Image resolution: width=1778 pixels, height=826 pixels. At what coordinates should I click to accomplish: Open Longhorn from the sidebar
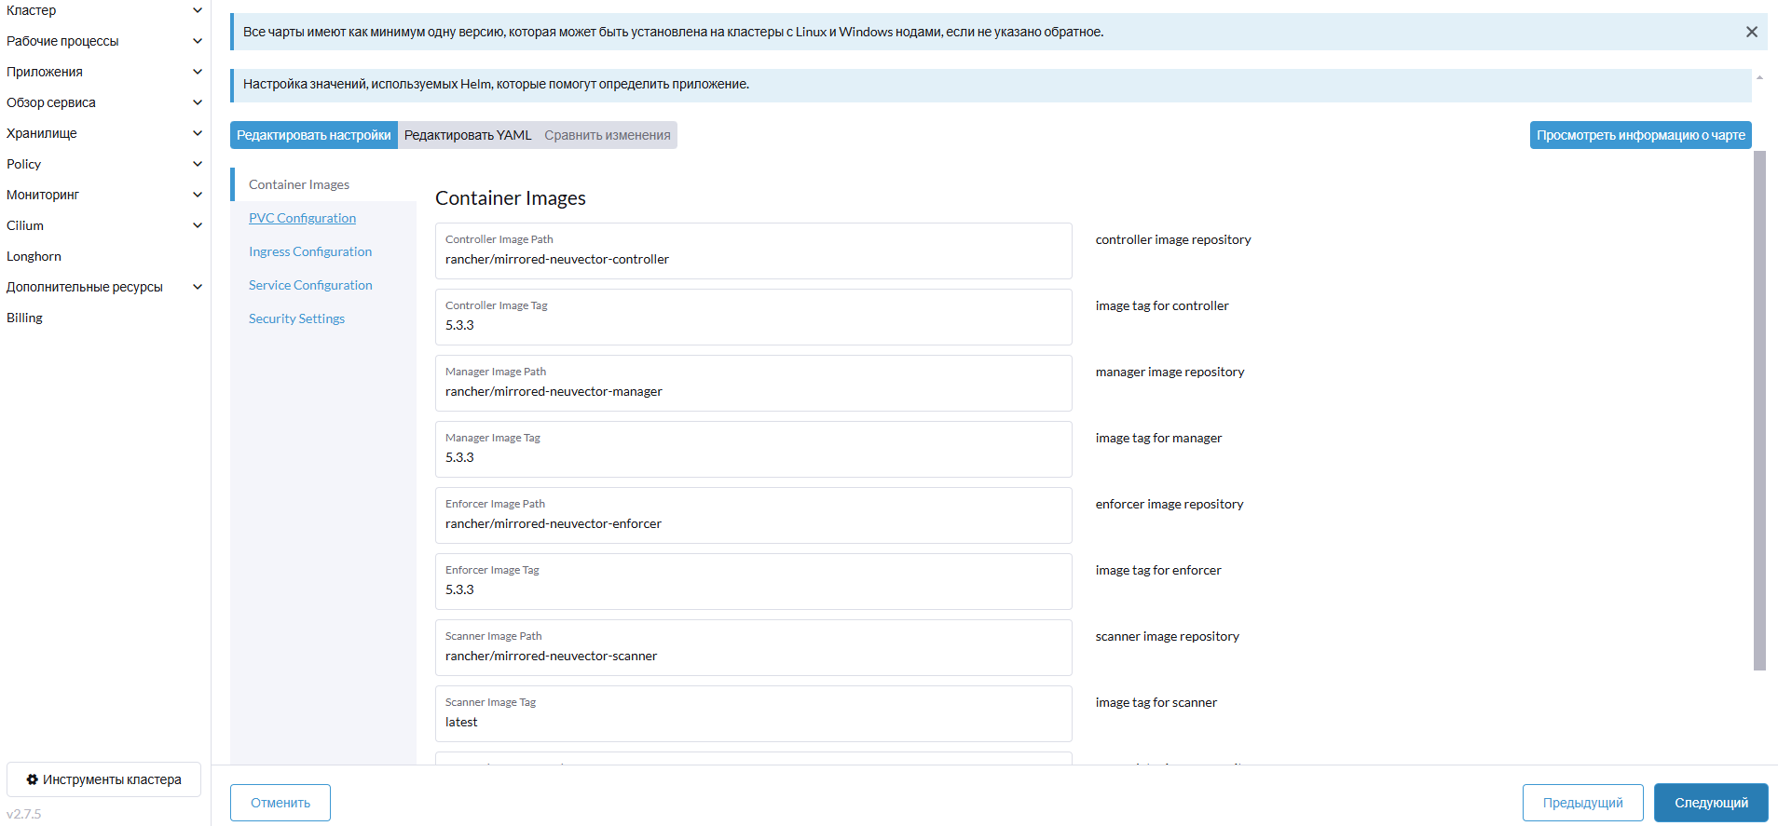34,256
